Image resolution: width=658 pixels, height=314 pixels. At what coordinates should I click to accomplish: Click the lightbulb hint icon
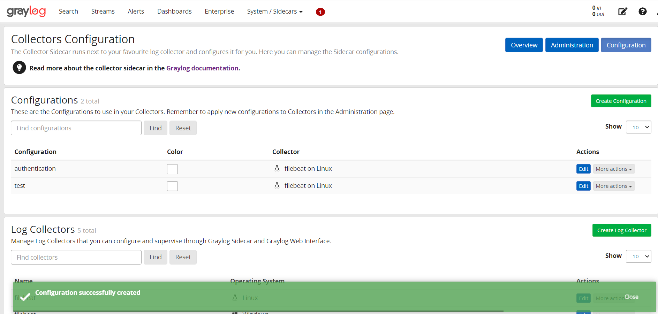point(19,68)
